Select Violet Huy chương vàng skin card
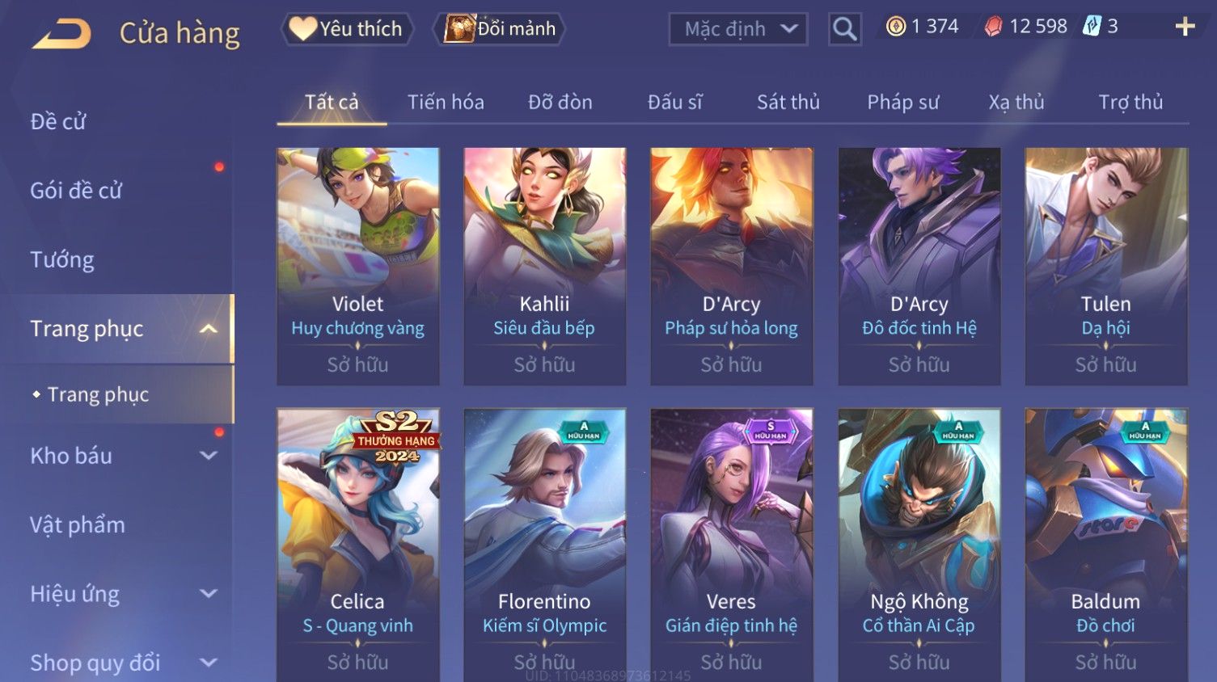Viewport: 1217px width, 682px height. (x=358, y=266)
